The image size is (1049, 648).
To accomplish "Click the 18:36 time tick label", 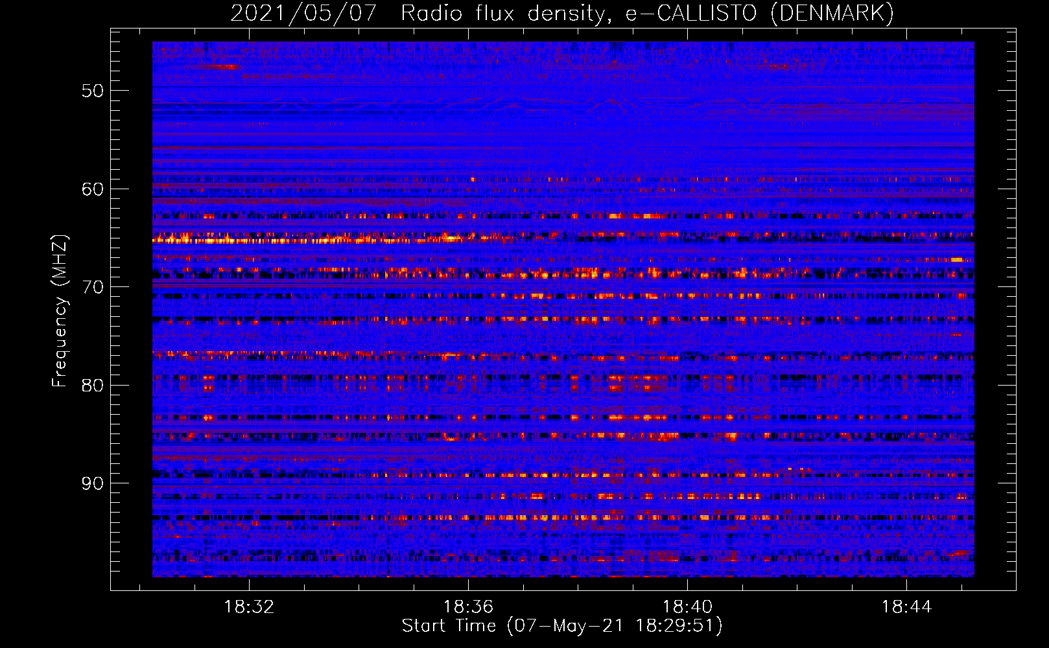I will tap(468, 607).
